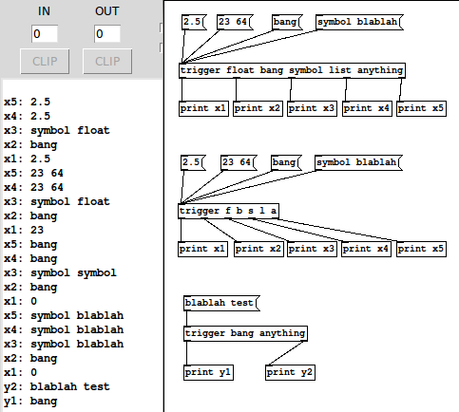Viewport: 459px width, 412px height.
Task: Click the 2.5 message feeding 'trigger f b s l a'
Action: [x=193, y=162]
